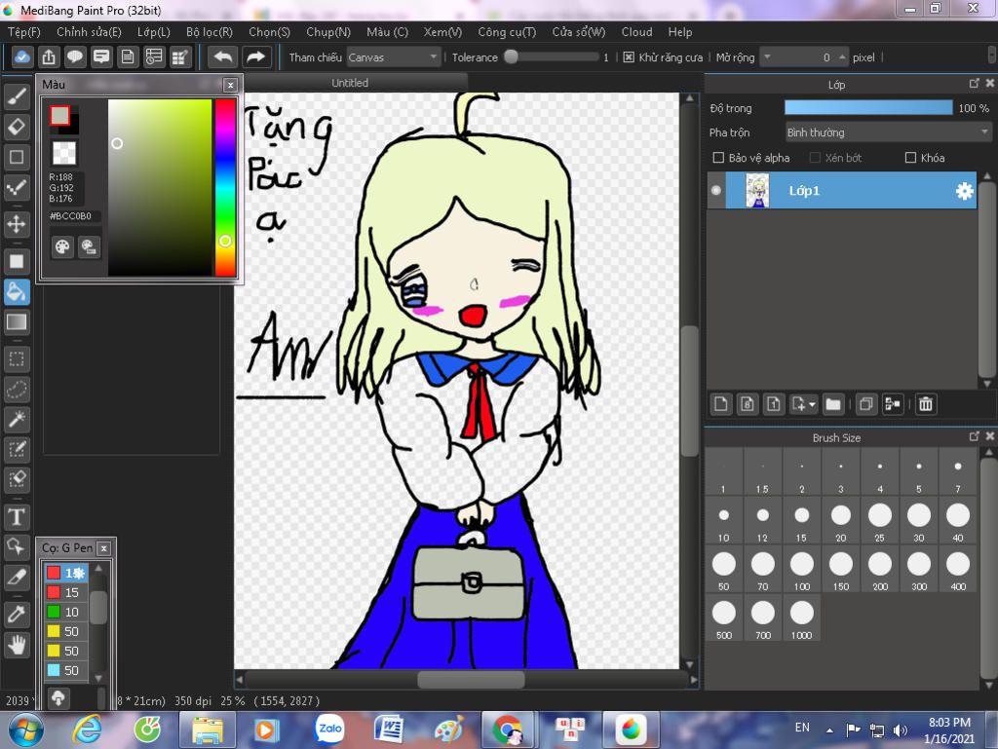
Task: Open the Công cụ(T) menu
Action: tap(507, 32)
